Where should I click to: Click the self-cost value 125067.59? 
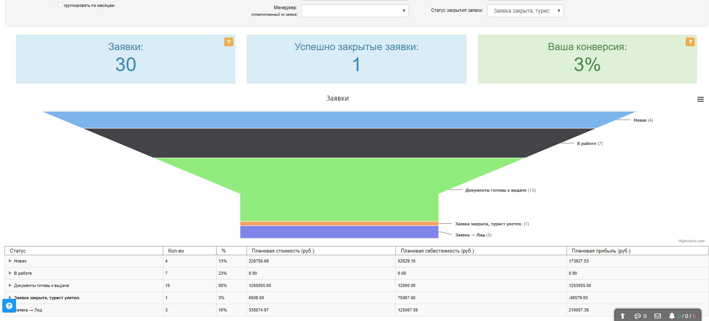click(408, 310)
